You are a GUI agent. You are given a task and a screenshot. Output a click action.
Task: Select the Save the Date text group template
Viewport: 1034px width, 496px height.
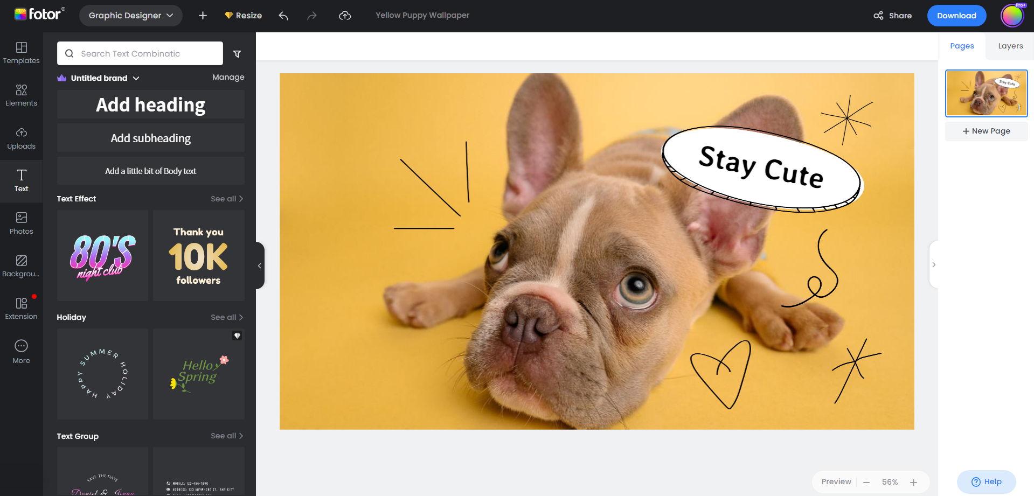(102, 471)
